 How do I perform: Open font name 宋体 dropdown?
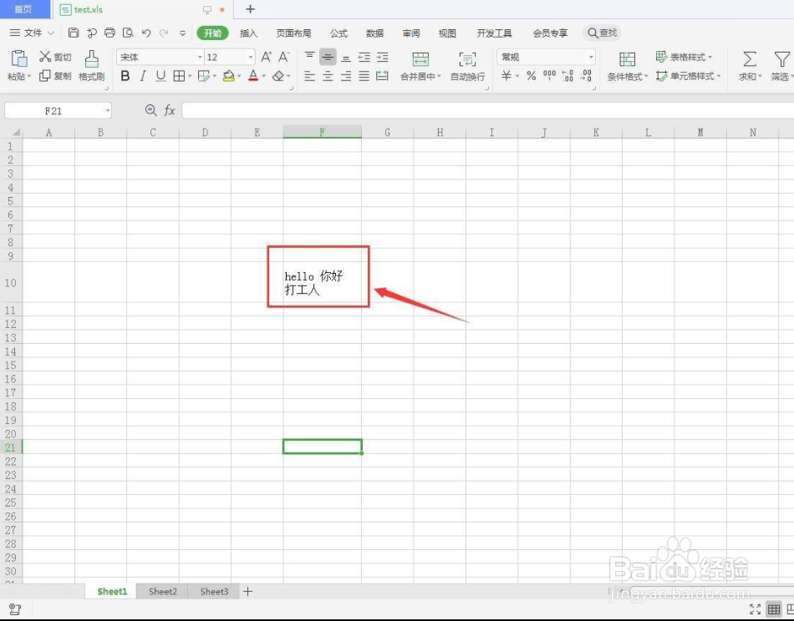pyautogui.click(x=200, y=57)
